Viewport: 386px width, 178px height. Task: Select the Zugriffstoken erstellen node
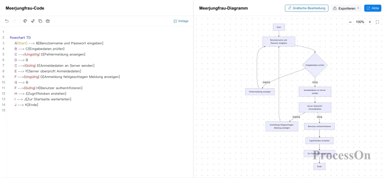tap(319, 141)
